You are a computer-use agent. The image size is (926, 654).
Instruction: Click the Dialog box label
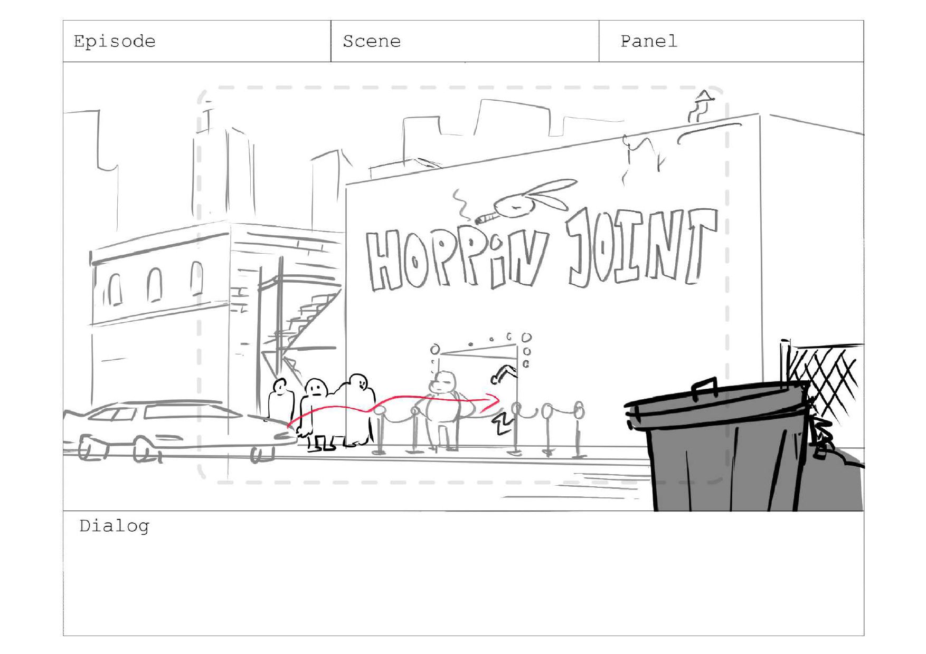pyautogui.click(x=114, y=526)
